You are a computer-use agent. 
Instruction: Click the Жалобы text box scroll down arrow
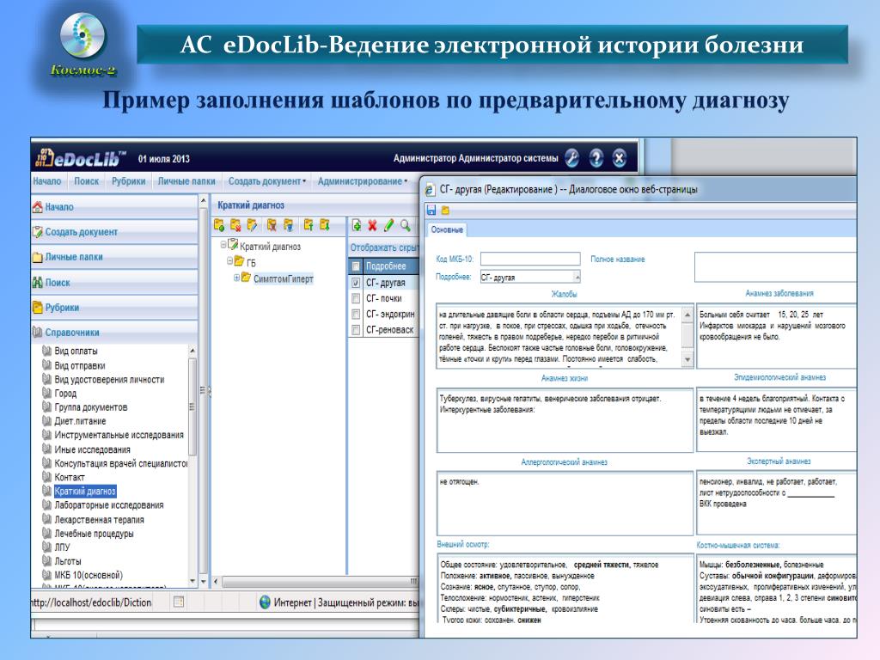pos(687,358)
